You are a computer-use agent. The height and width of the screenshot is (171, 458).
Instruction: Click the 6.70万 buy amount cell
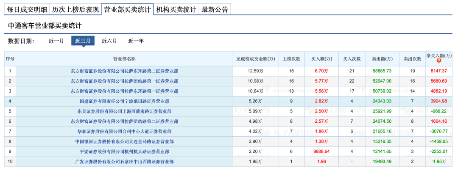tap(321, 71)
